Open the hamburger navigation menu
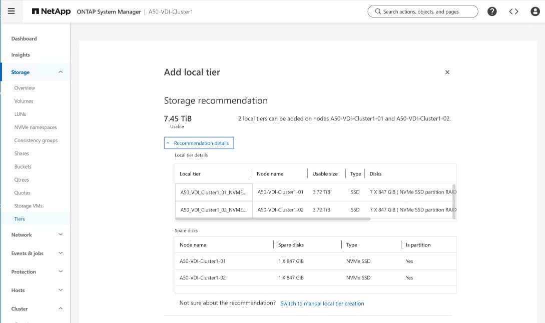 click(x=12, y=11)
